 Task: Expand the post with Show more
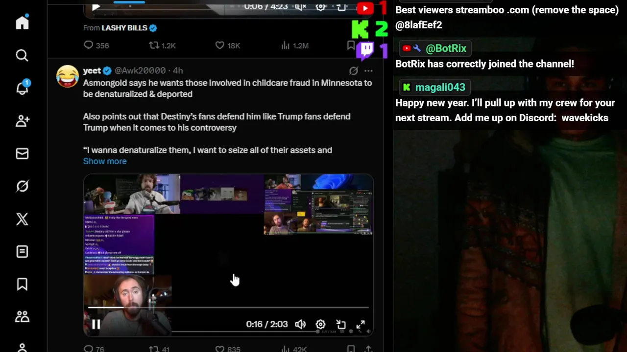(105, 161)
